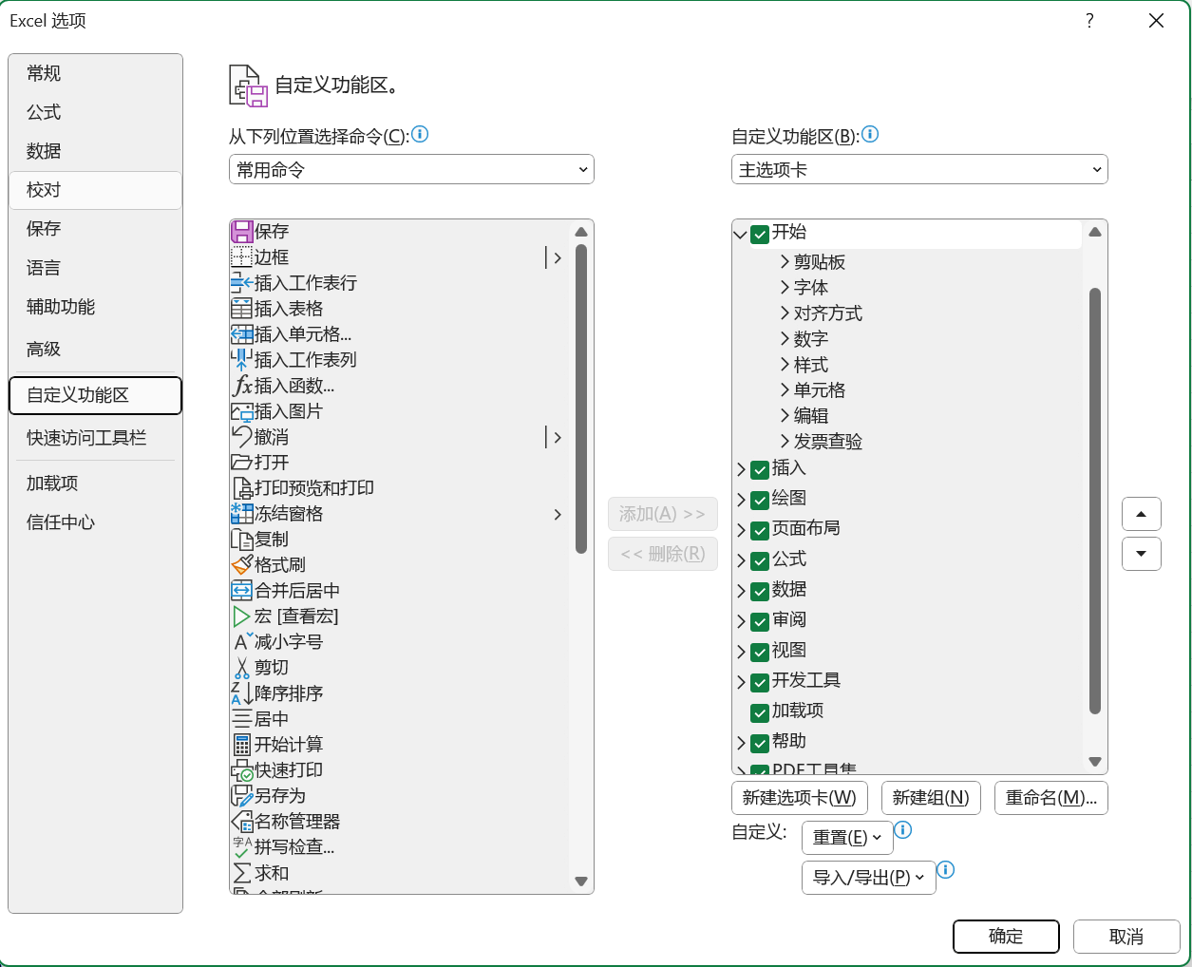The width and height of the screenshot is (1192, 967).
Task: Click the right panel scrollbar down arrow
Action: (x=1094, y=763)
